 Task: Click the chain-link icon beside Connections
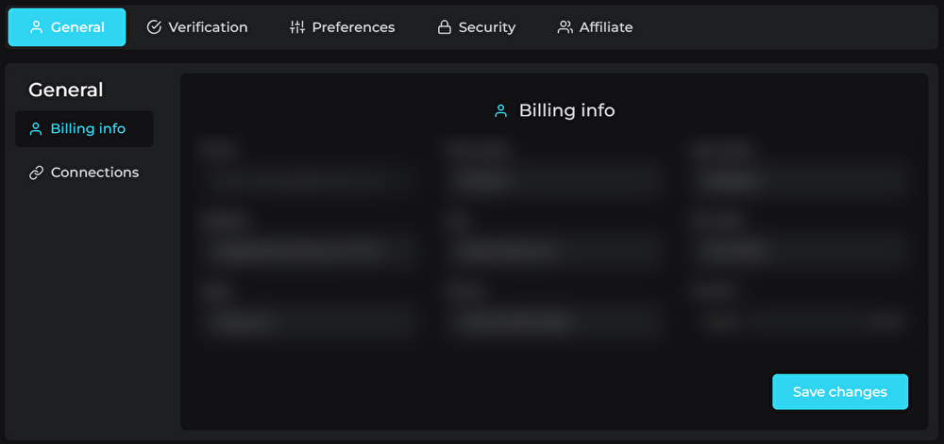point(36,173)
